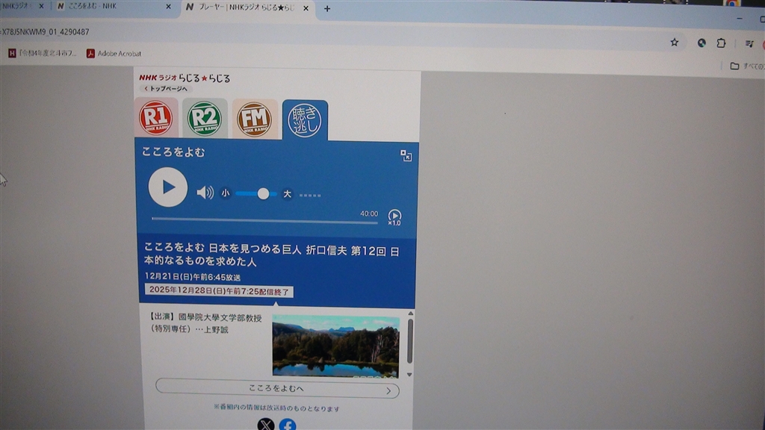Select the R2 radio channel icon
This screenshot has width=765, height=430.
[x=205, y=118]
